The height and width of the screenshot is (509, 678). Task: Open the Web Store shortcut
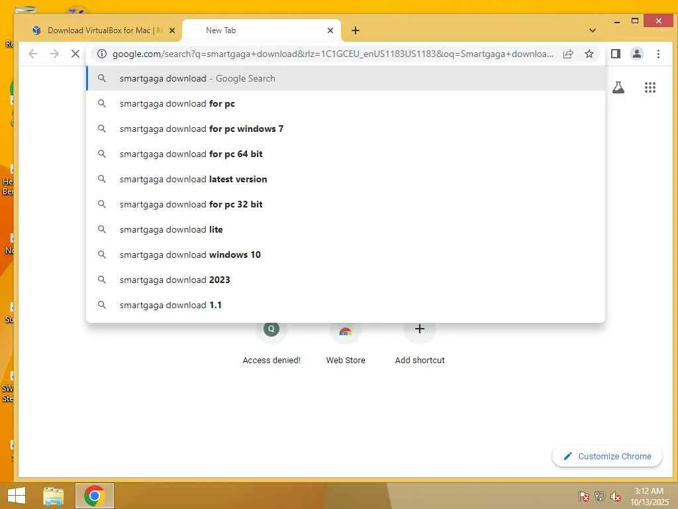pyautogui.click(x=346, y=342)
